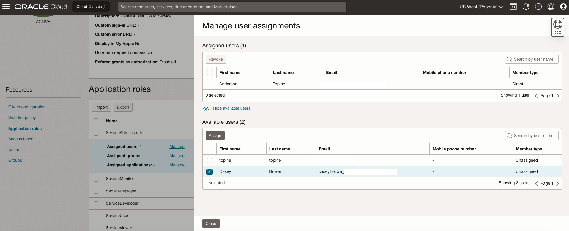The image size is (569, 231).
Task: Check the Anderson Topine assigned user checkbox
Action: (x=209, y=84)
